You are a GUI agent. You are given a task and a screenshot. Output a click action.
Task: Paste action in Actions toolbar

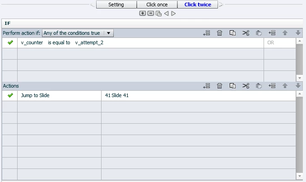point(259,86)
